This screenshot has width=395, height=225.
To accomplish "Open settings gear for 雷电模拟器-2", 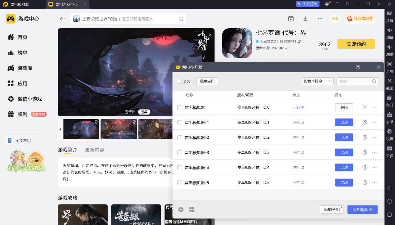I will (x=365, y=137).
